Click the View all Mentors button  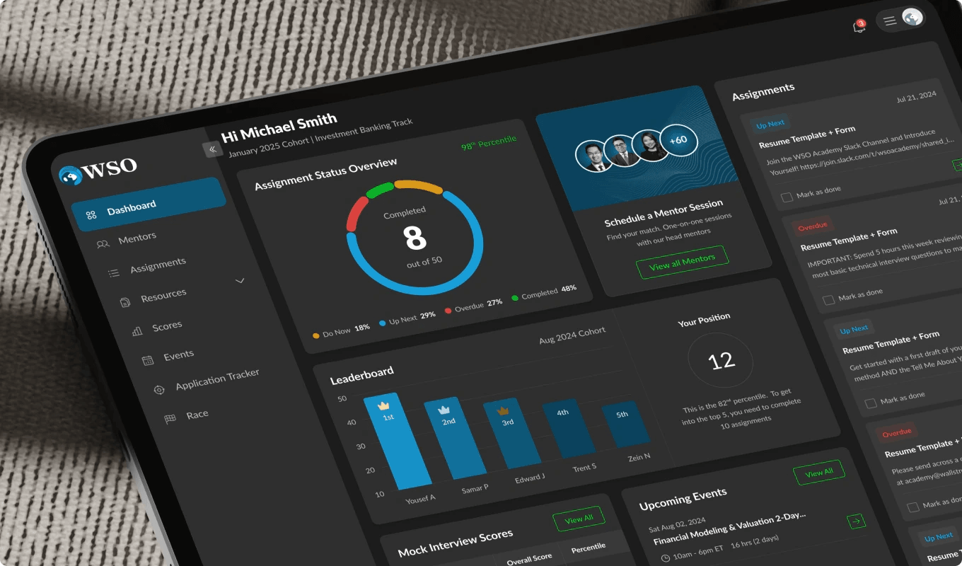682,261
